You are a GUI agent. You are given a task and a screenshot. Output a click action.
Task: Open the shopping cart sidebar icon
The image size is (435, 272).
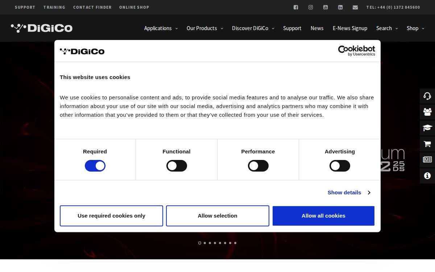tap(427, 144)
